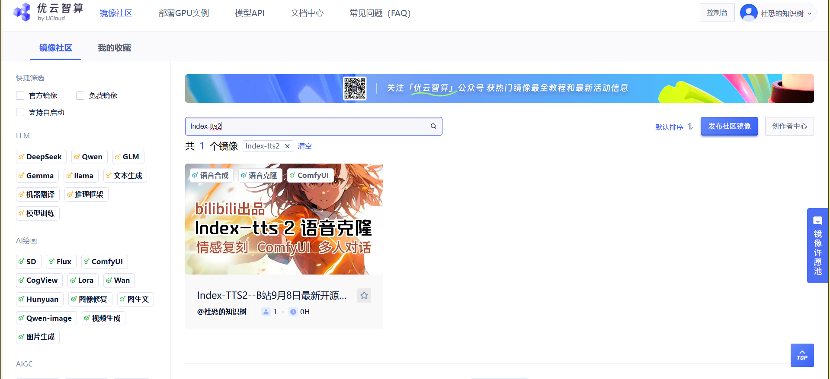Viewport: 830px width, 379px height.
Task: Open the Index-TTS2 image title link
Action: tap(272, 295)
